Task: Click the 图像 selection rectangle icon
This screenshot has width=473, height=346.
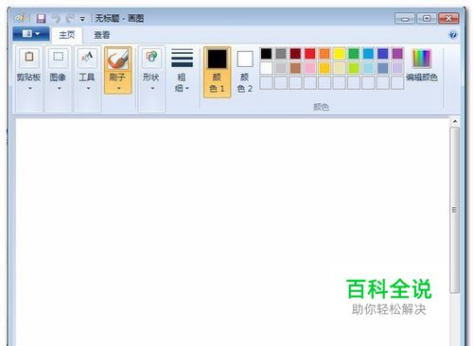Action: (x=58, y=57)
